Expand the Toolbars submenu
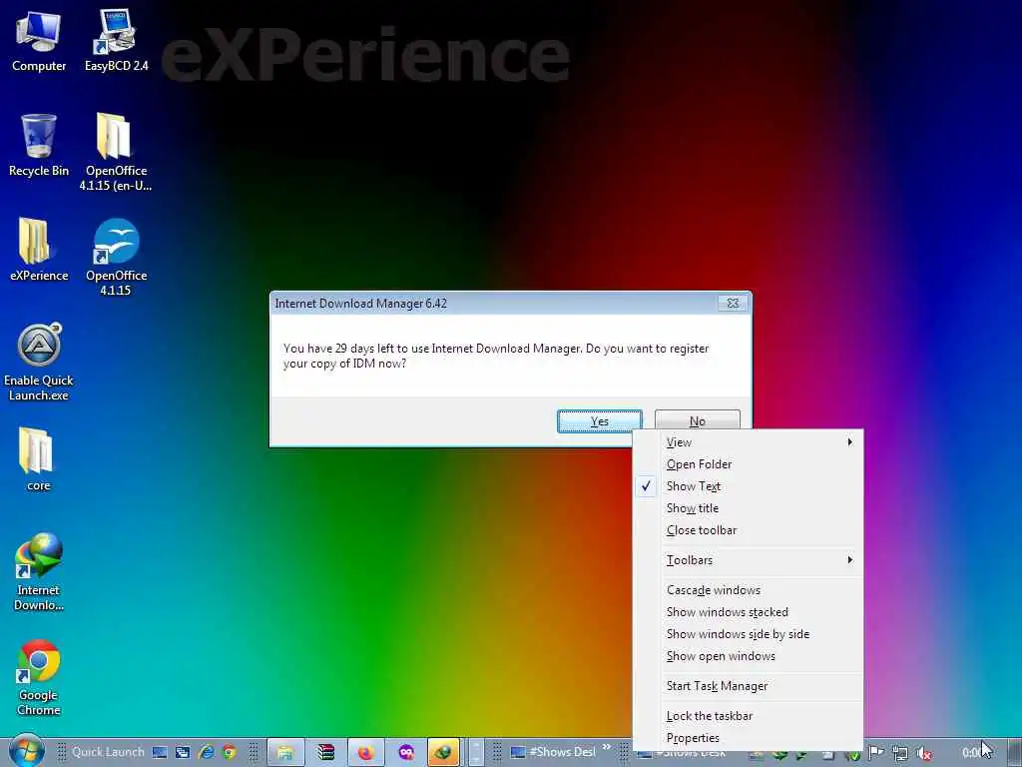This screenshot has height=767, width=1022. [749, 560]
